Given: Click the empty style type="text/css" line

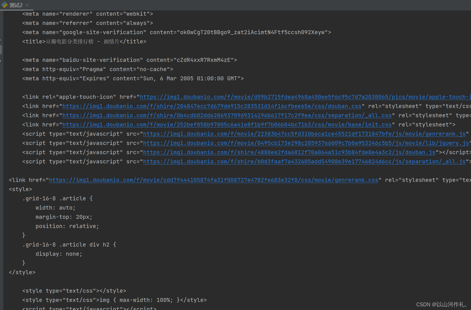Looking at the screenshot, I should (x=74, y=291).
